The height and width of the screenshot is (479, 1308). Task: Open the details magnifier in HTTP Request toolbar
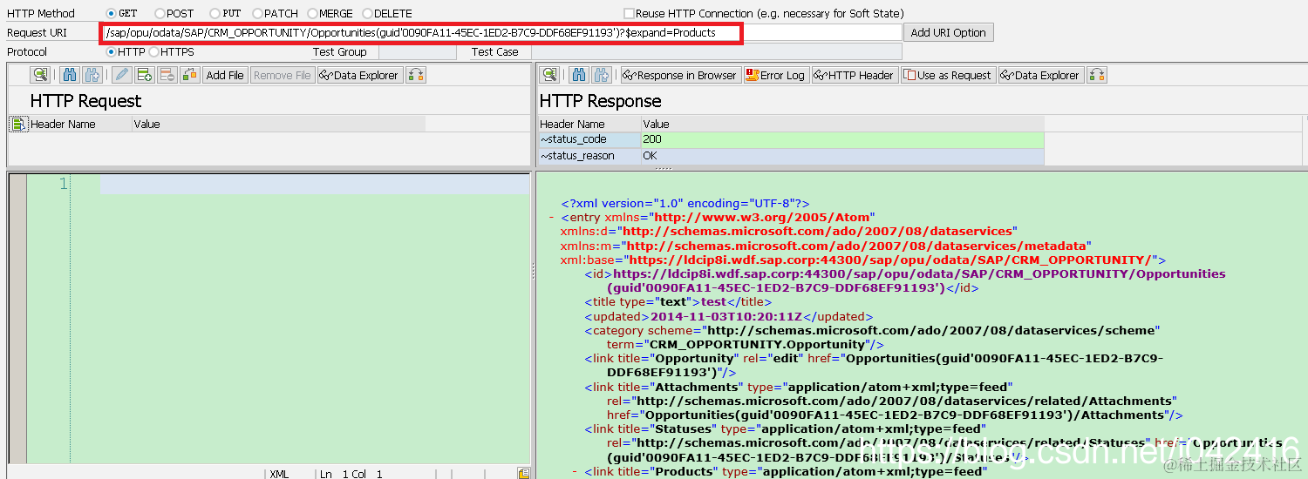pyautogui.click(x=39, y=75)
